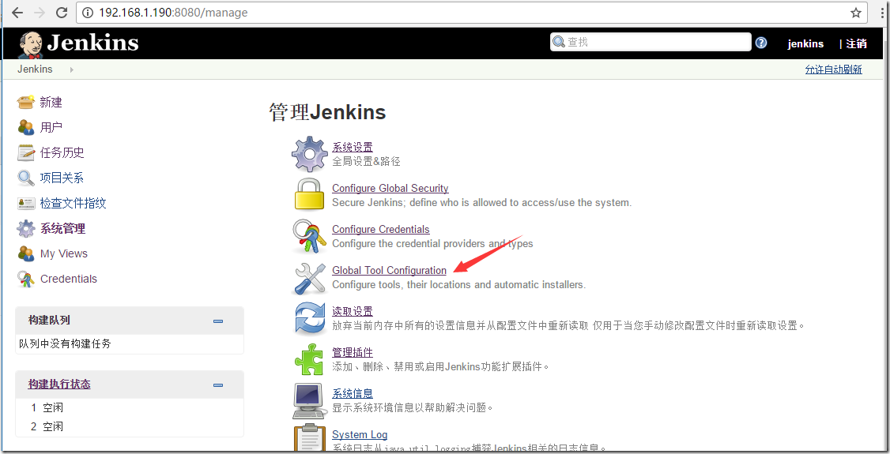
Task: Open 系统管理 in the sidebar
Action: [62, 228]
